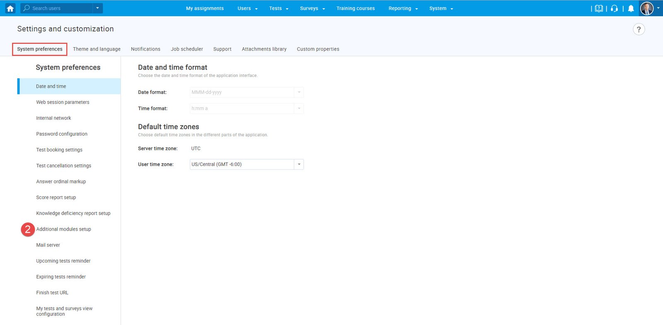The height and width of the screenshot is (325, 663).
Task: Open the help book icon in header
Action: click(x=599, y=8)
